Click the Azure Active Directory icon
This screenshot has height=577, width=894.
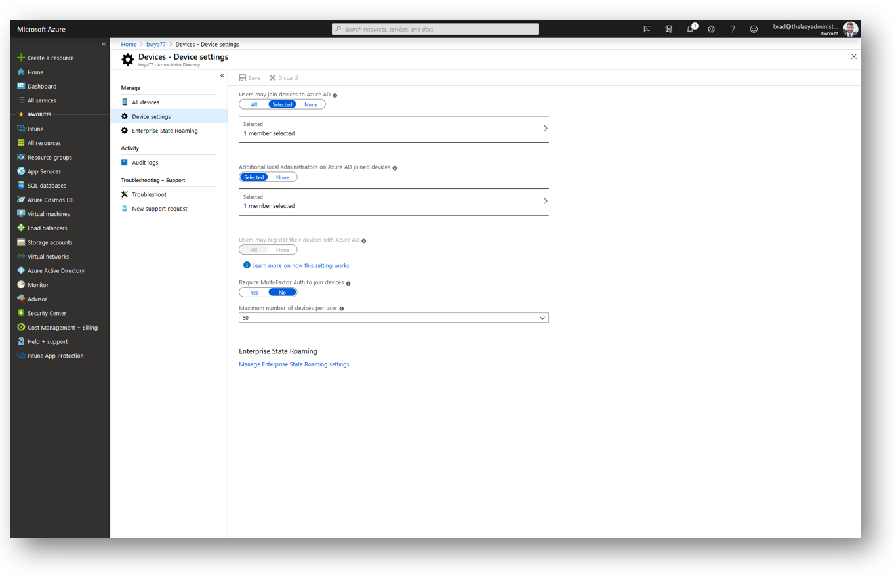[x=21, y=270]
